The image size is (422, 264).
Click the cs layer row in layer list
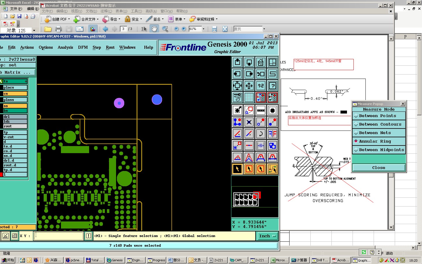[15, 94]
